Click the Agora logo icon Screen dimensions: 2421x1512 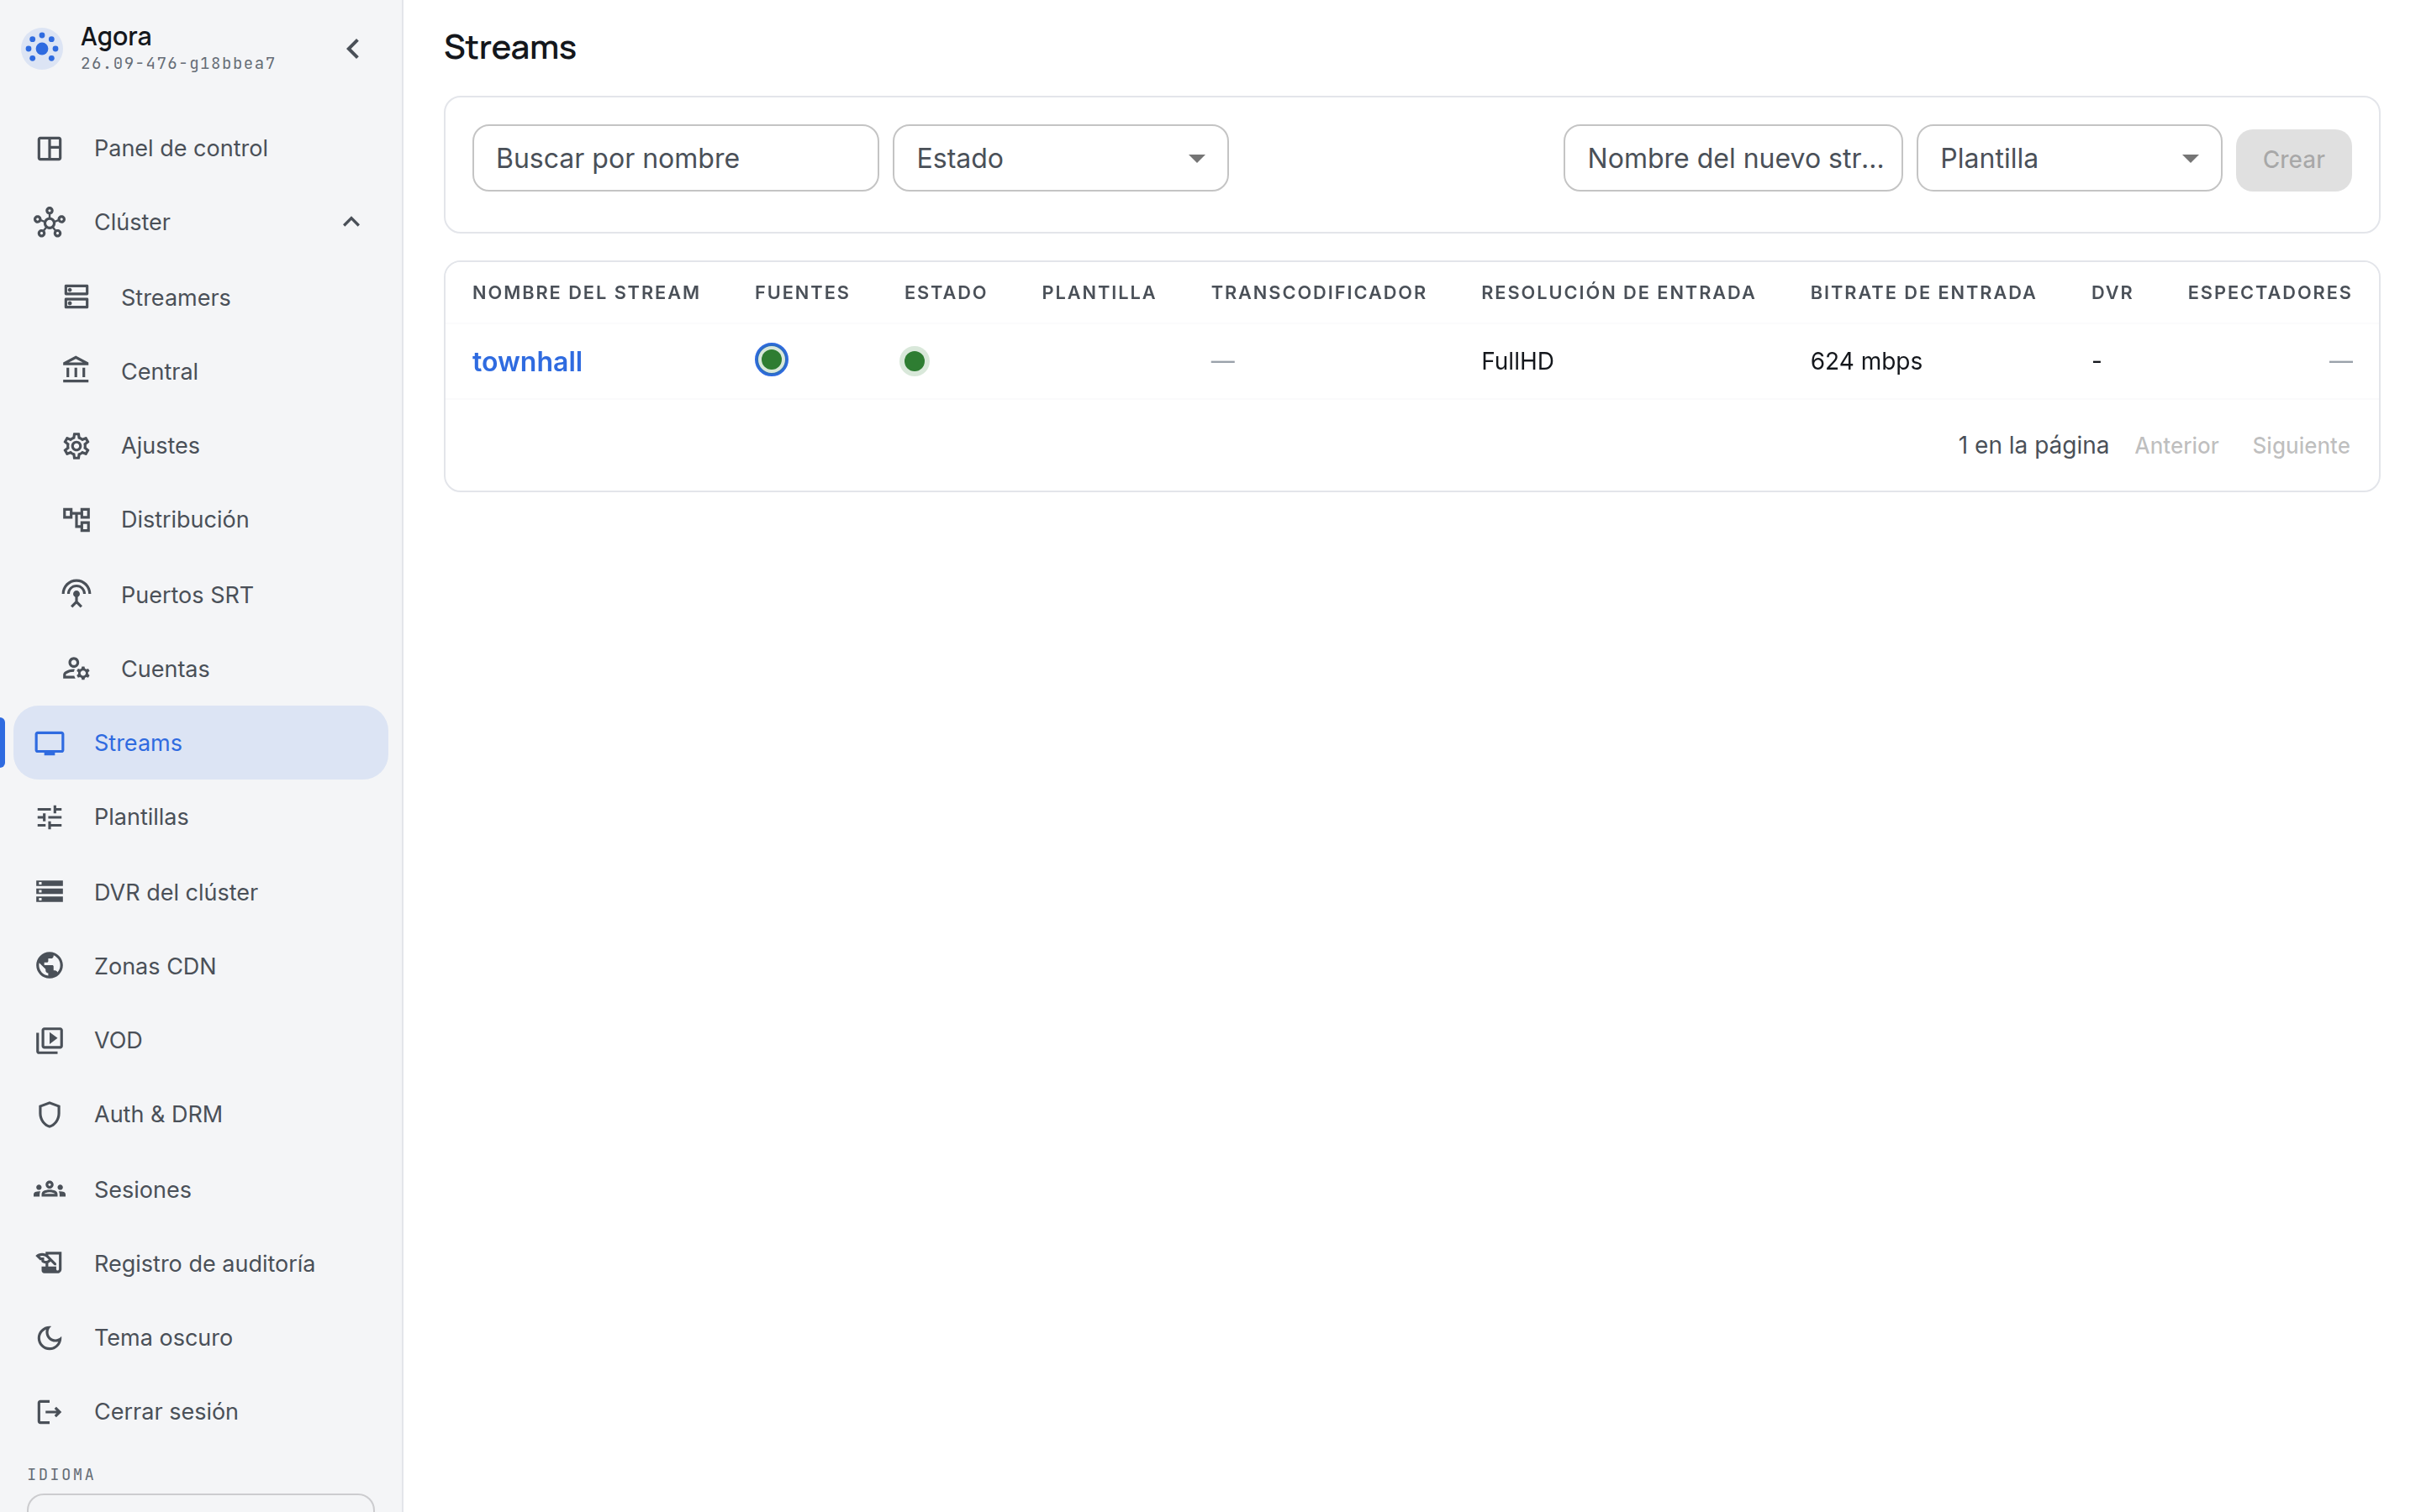tap(42, 48)
